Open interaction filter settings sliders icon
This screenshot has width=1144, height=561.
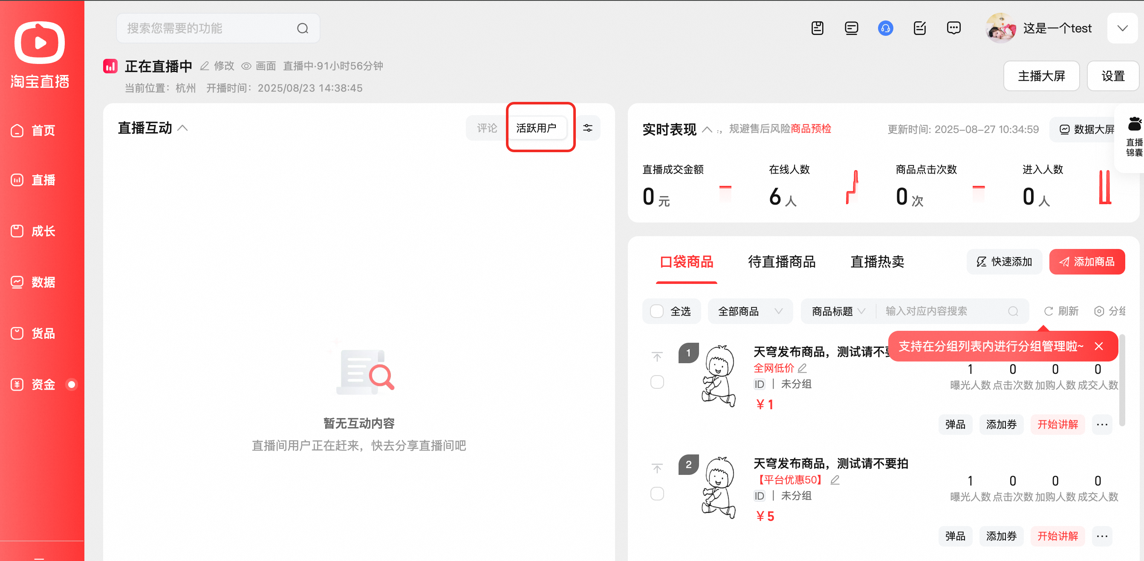tap(588, 128)
